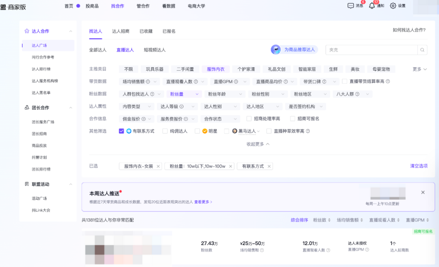This screenshot has width=439, height=267.
Task: Click the 为商品推荐达人 AI assistant icon
Action: [275, 49]
